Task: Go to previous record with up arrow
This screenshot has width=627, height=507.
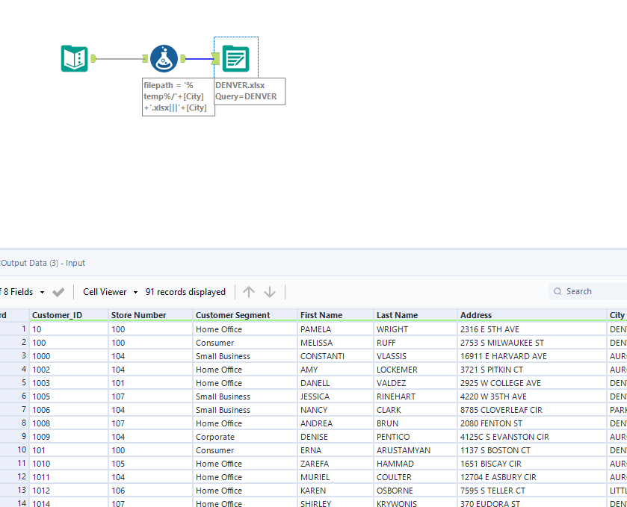Action: click(x=249, y=292)
